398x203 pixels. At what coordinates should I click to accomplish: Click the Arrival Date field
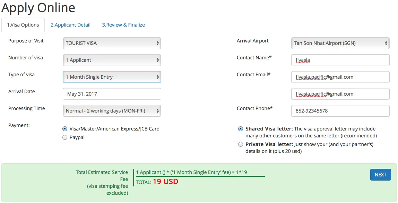pos(112,94)
